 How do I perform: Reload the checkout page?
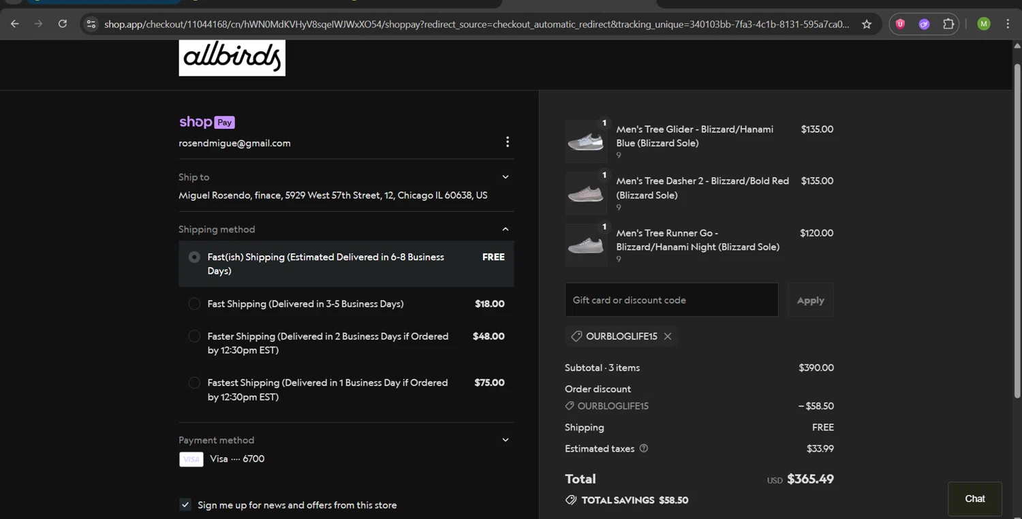63,24
